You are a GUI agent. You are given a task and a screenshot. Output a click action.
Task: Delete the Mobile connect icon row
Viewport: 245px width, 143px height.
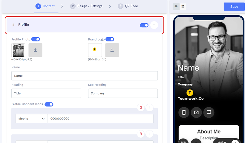tap(141, 108)
